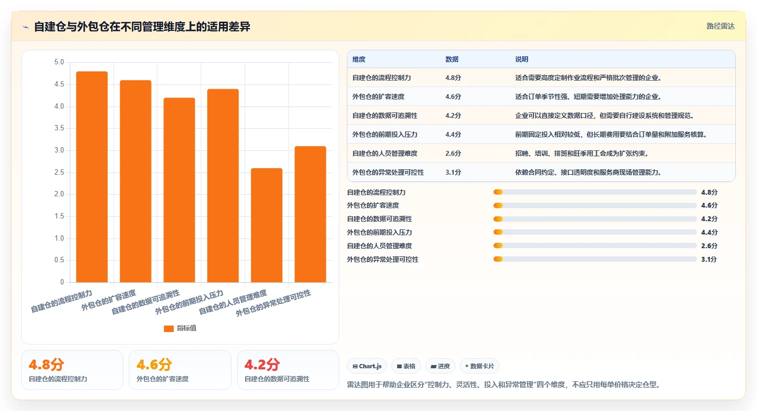Click the lightning icon beside the page title
This screenshot has height=411, width=757.
pyautogui.click(x=26, y=27)
